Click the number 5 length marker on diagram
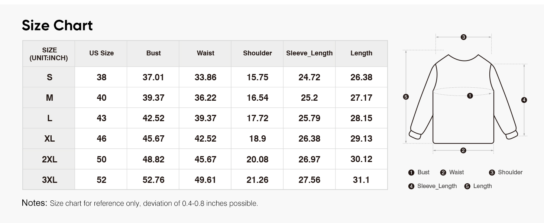Image resolution: width=544 pixels, height=223 pixels. point(406,97)
